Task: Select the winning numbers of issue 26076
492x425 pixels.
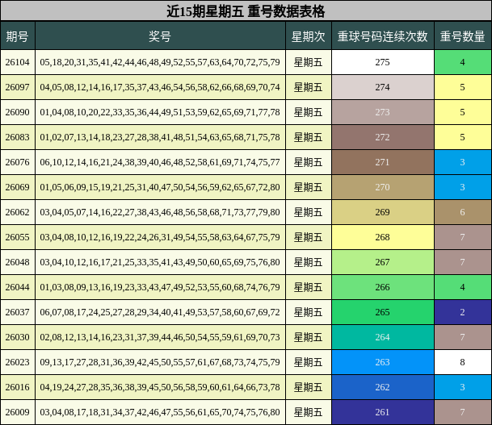Action: 160,162
